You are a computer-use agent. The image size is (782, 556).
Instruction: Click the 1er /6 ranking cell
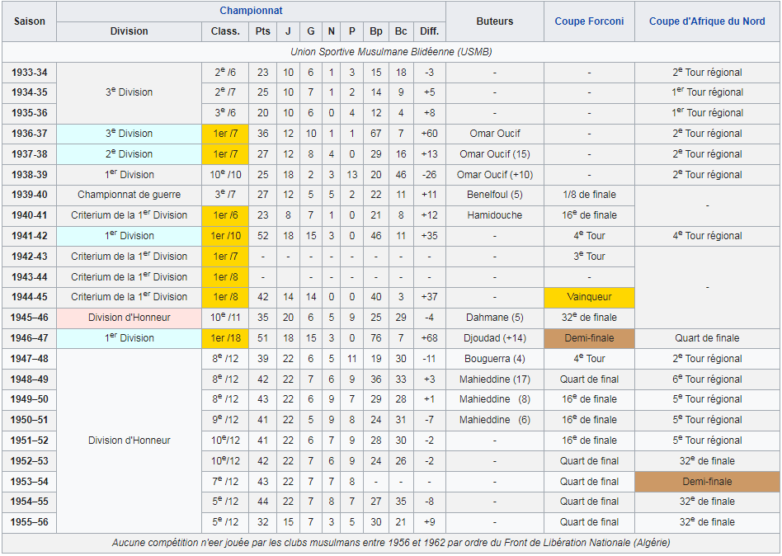(x=225, y=215)
